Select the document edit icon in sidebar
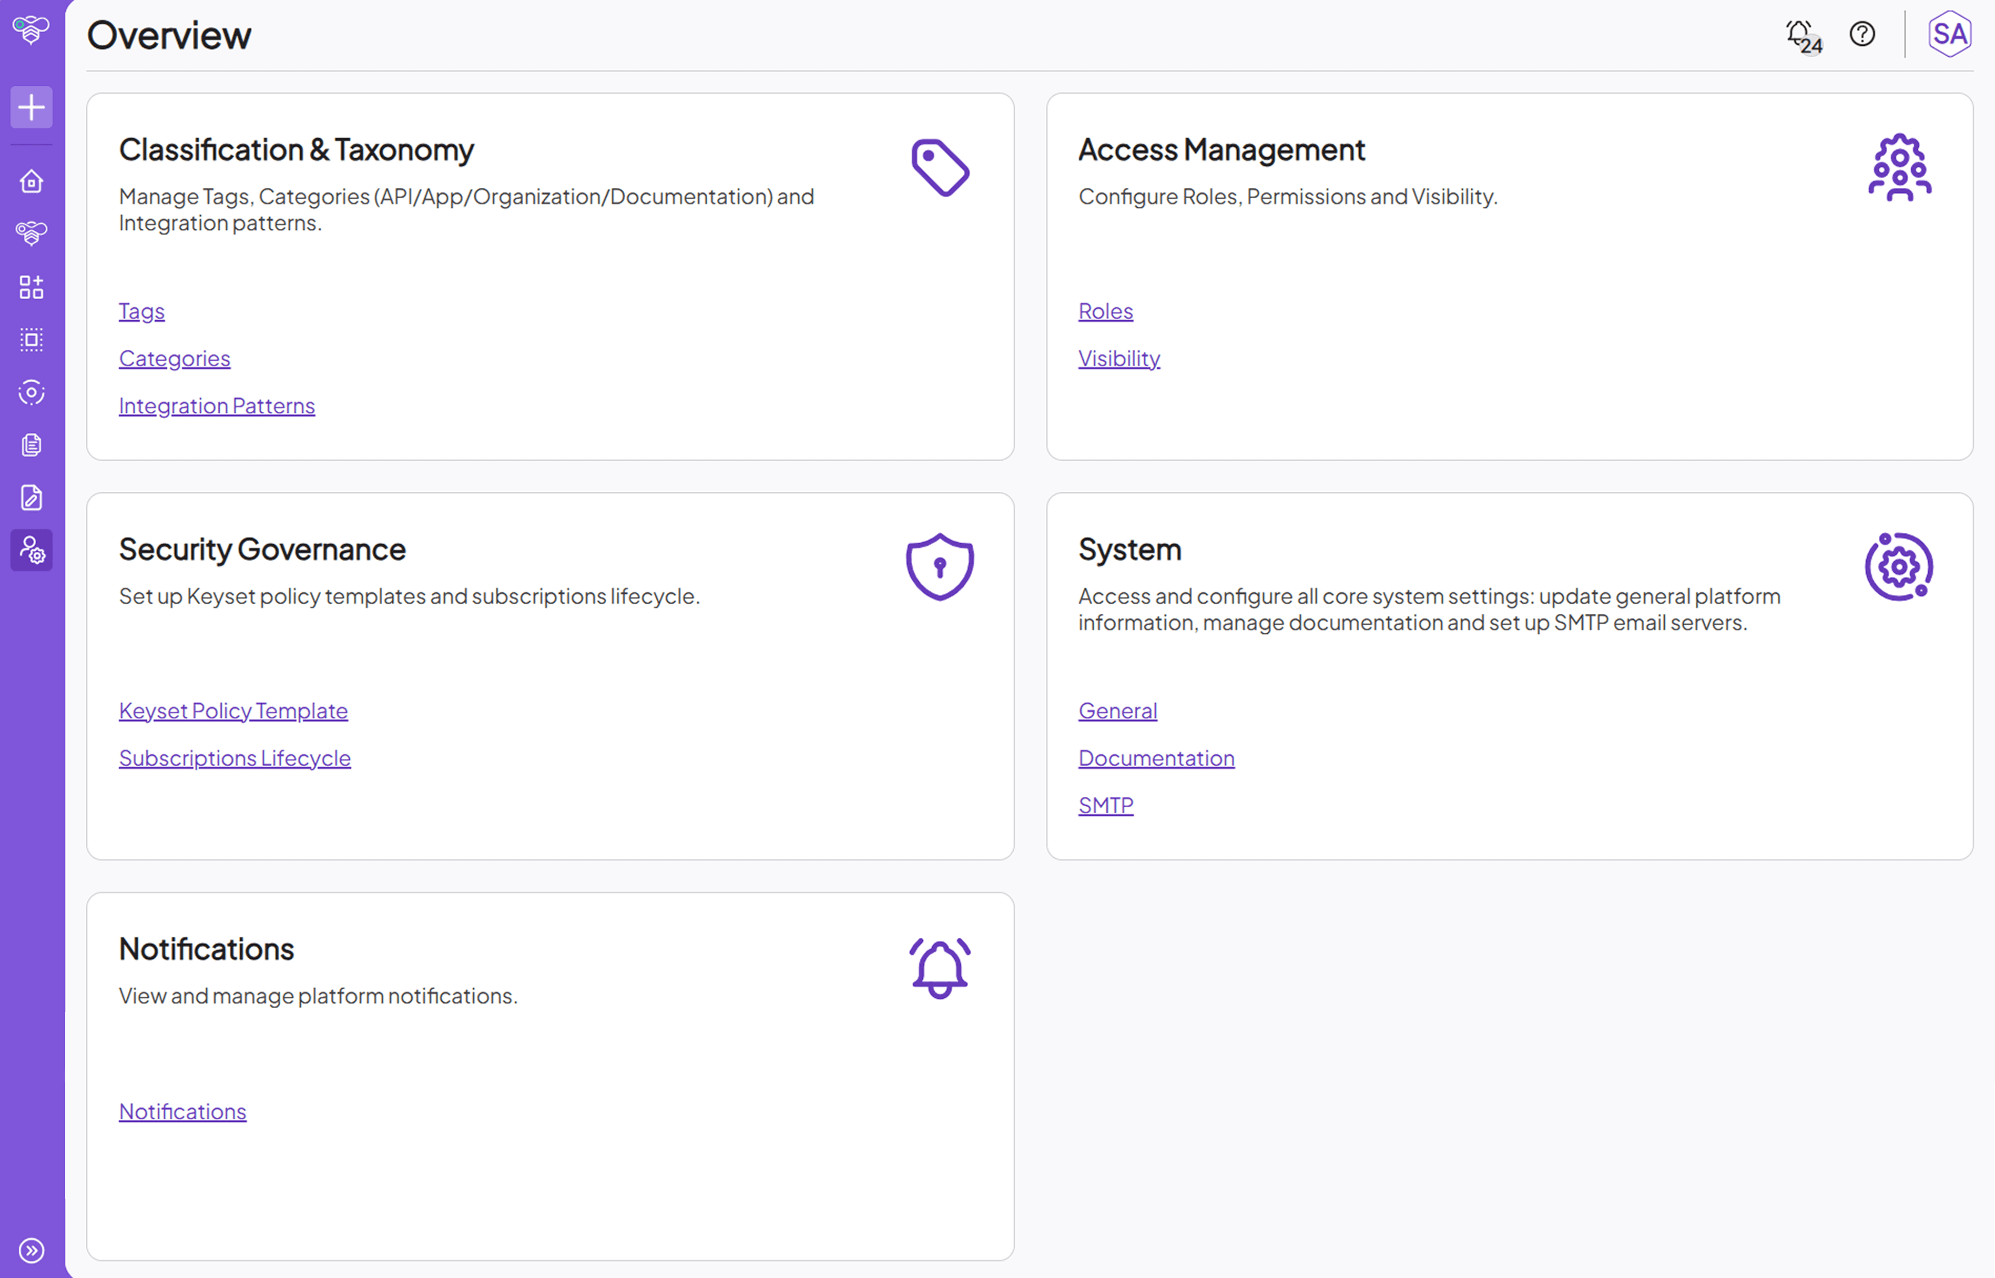Viewport: 1995px width, 1278px height. pos(30,498)
